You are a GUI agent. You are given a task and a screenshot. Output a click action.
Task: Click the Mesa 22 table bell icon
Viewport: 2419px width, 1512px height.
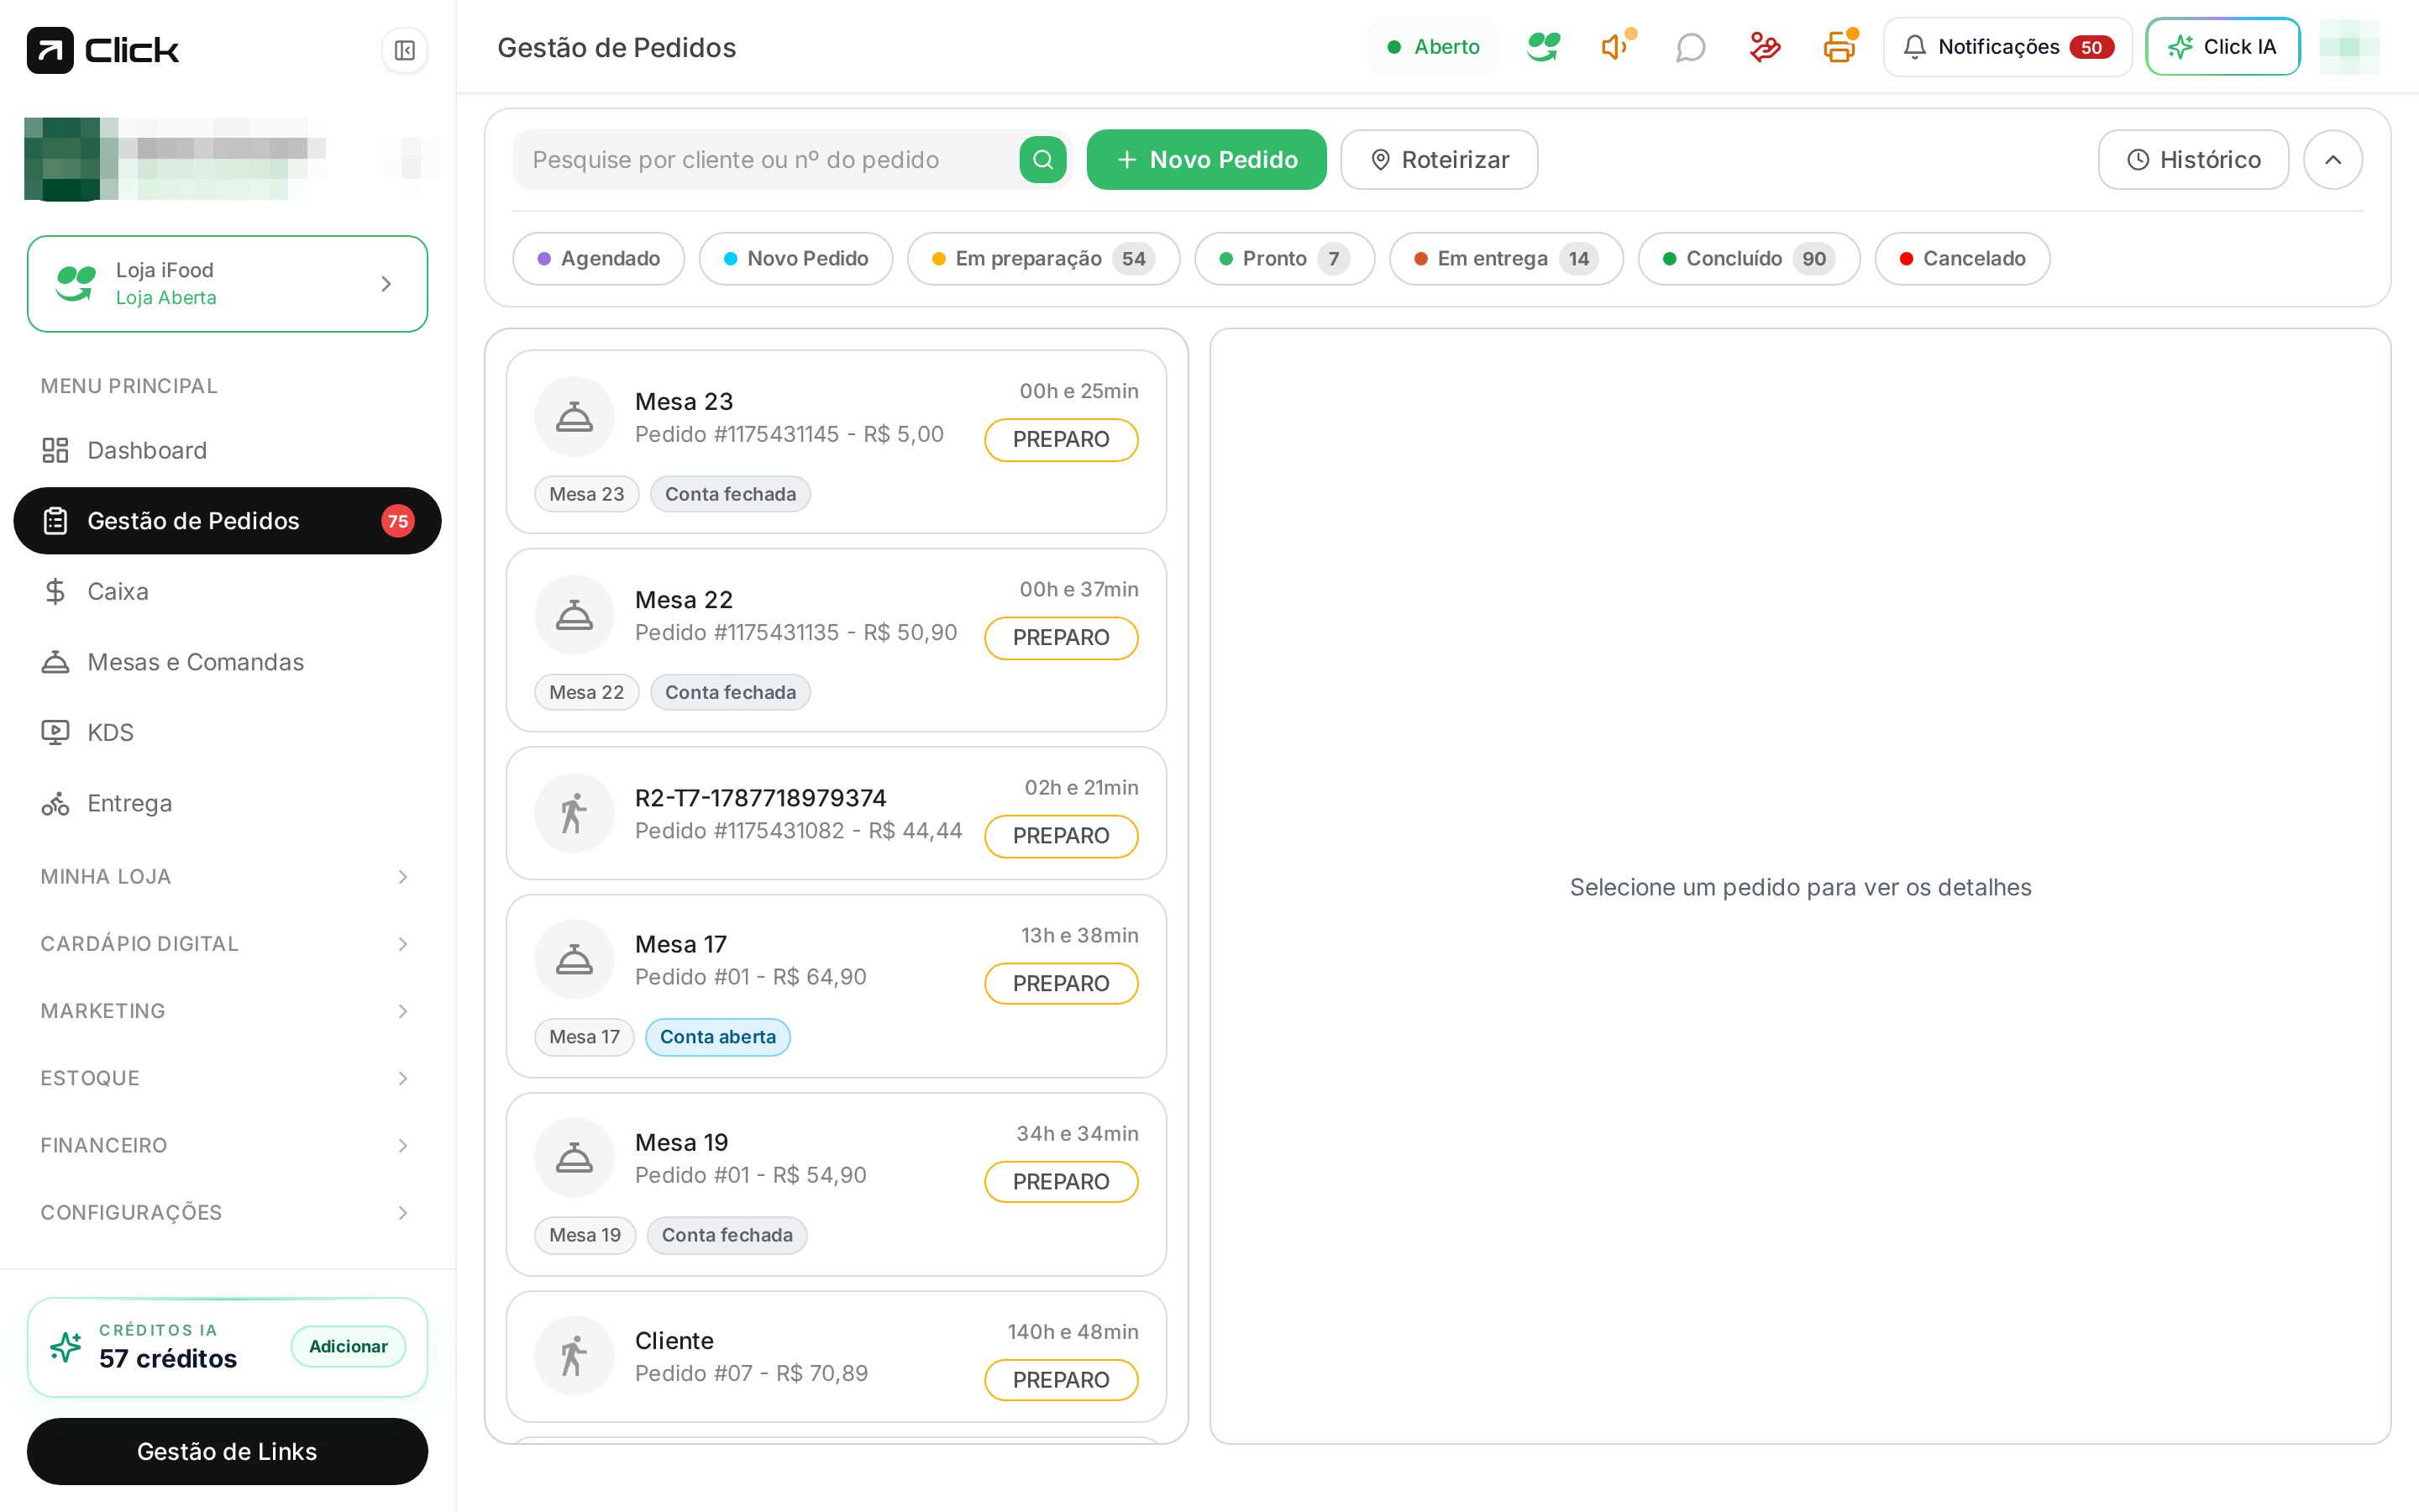(x=574, y=615)
